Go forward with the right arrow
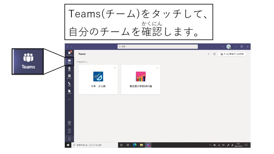The image size is (274, 154). tap(71, 47)
